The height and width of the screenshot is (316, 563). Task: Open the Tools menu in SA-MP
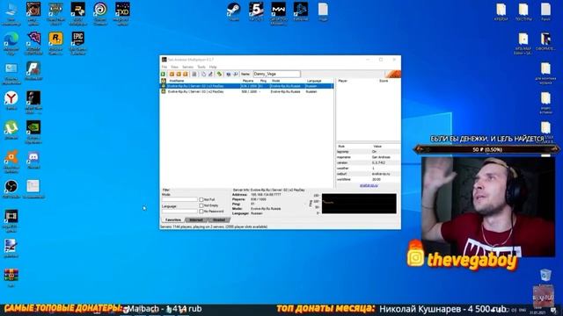201,67
